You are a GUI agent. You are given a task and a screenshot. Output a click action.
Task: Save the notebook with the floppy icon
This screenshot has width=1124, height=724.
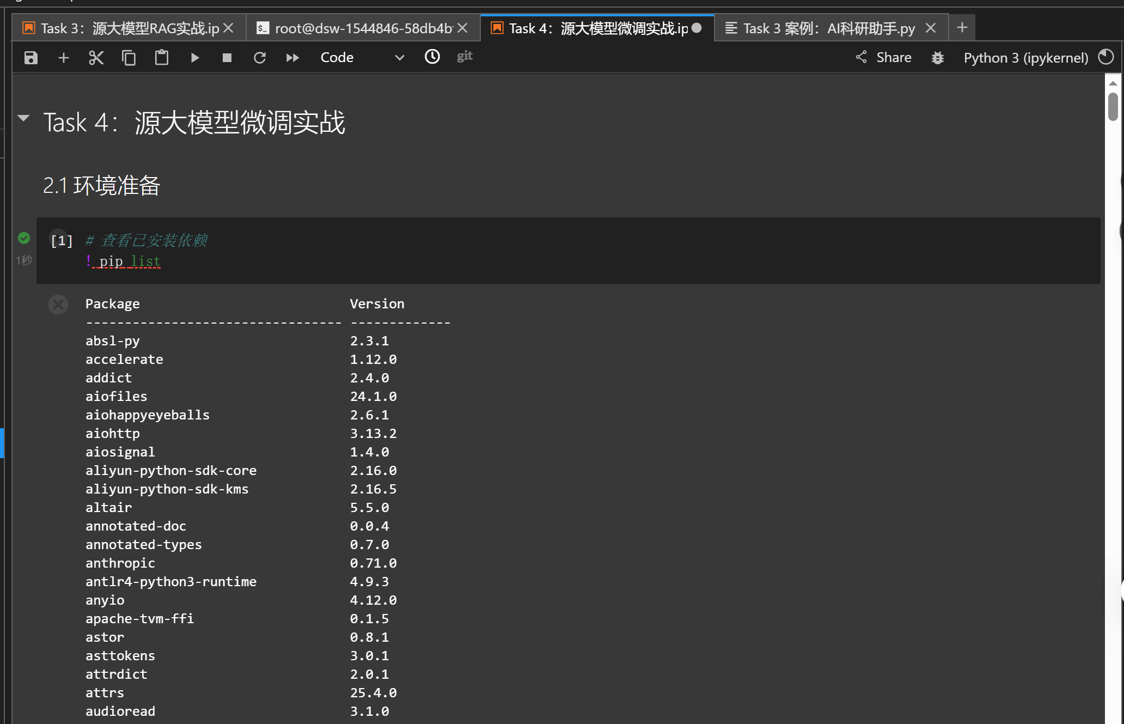click(31, 58)
